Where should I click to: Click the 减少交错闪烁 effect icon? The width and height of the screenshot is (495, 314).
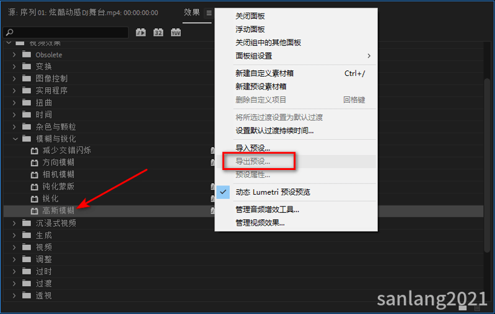click(35, 151)
